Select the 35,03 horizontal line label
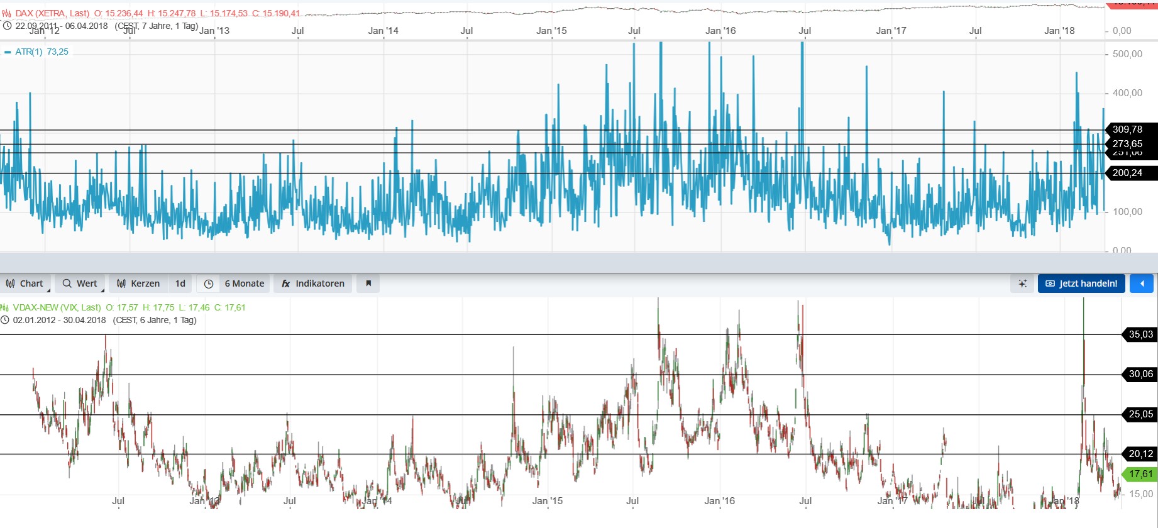 click(x=1140, y=334)
